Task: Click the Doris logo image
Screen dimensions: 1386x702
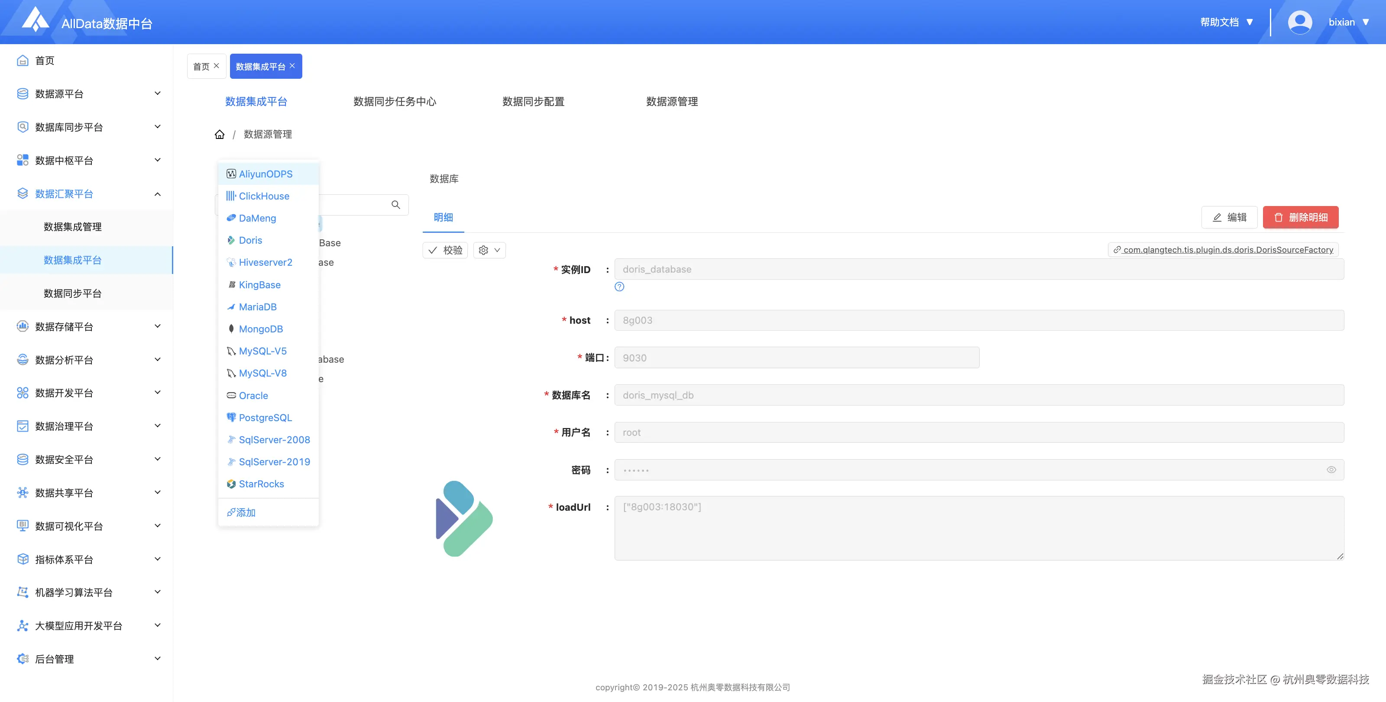Action: tap(464, 518)
